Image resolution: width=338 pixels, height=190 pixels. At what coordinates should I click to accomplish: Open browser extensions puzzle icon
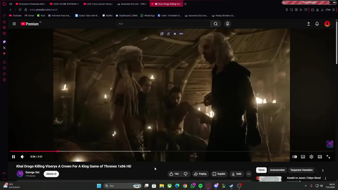click(313, 10)
